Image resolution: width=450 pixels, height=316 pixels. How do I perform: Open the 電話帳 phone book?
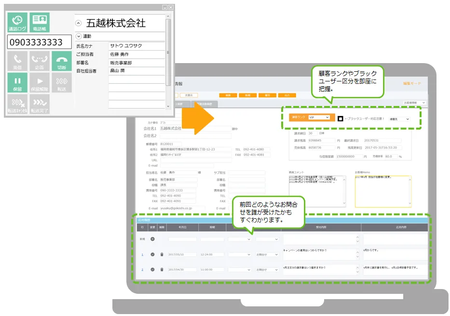coord(40,22)
